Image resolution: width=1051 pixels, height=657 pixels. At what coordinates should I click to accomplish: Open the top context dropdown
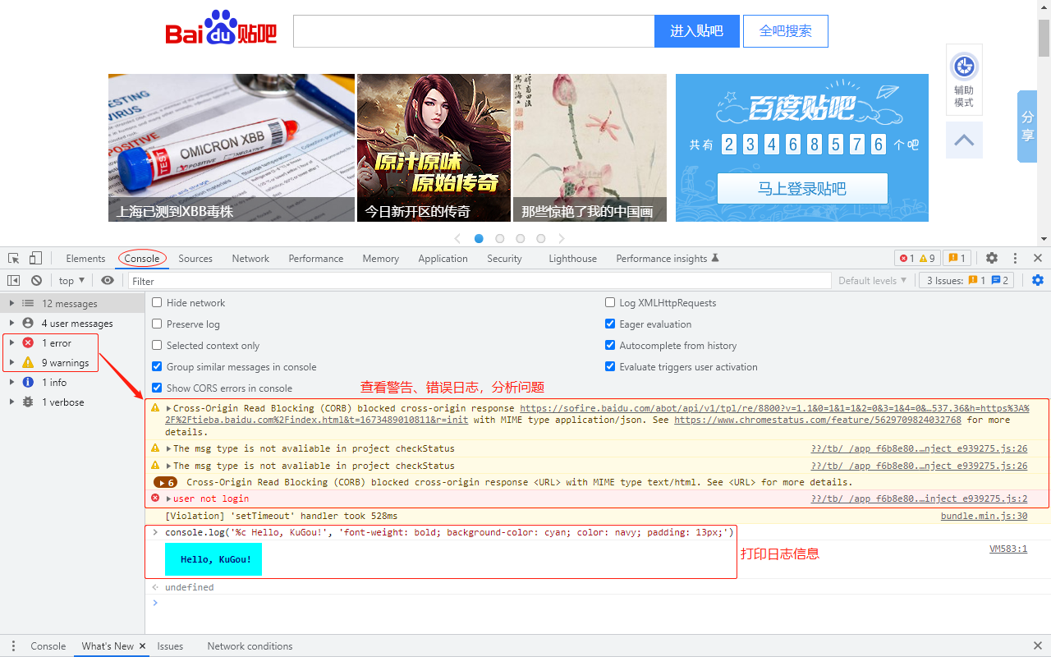(x=71, y=281)
